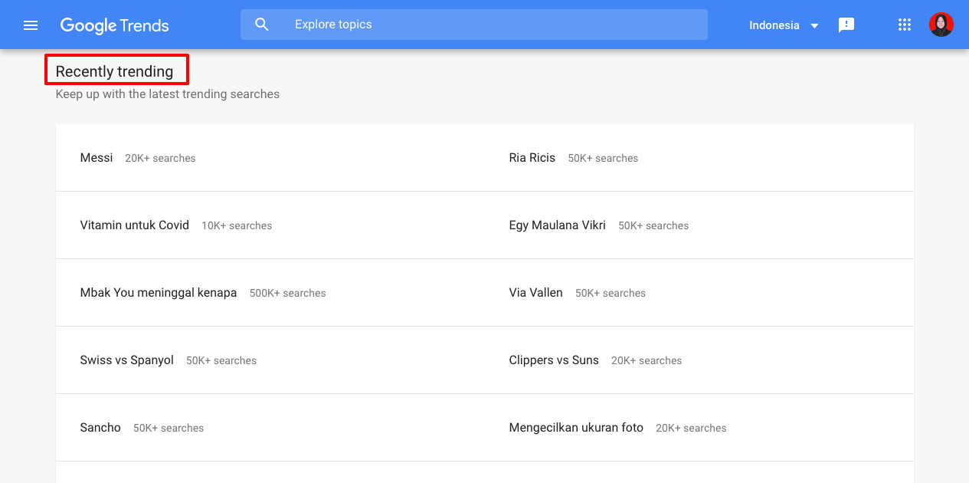The width and height of the screenshot is (969, 483).
Task: Click the Google Trends logo
Action: click(115, 25)
